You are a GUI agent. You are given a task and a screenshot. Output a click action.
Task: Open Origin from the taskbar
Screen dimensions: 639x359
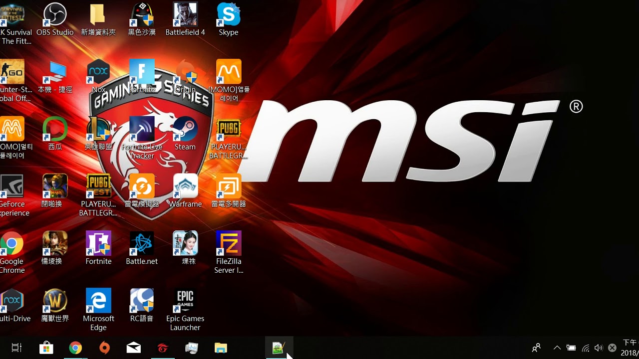point(104,348)
